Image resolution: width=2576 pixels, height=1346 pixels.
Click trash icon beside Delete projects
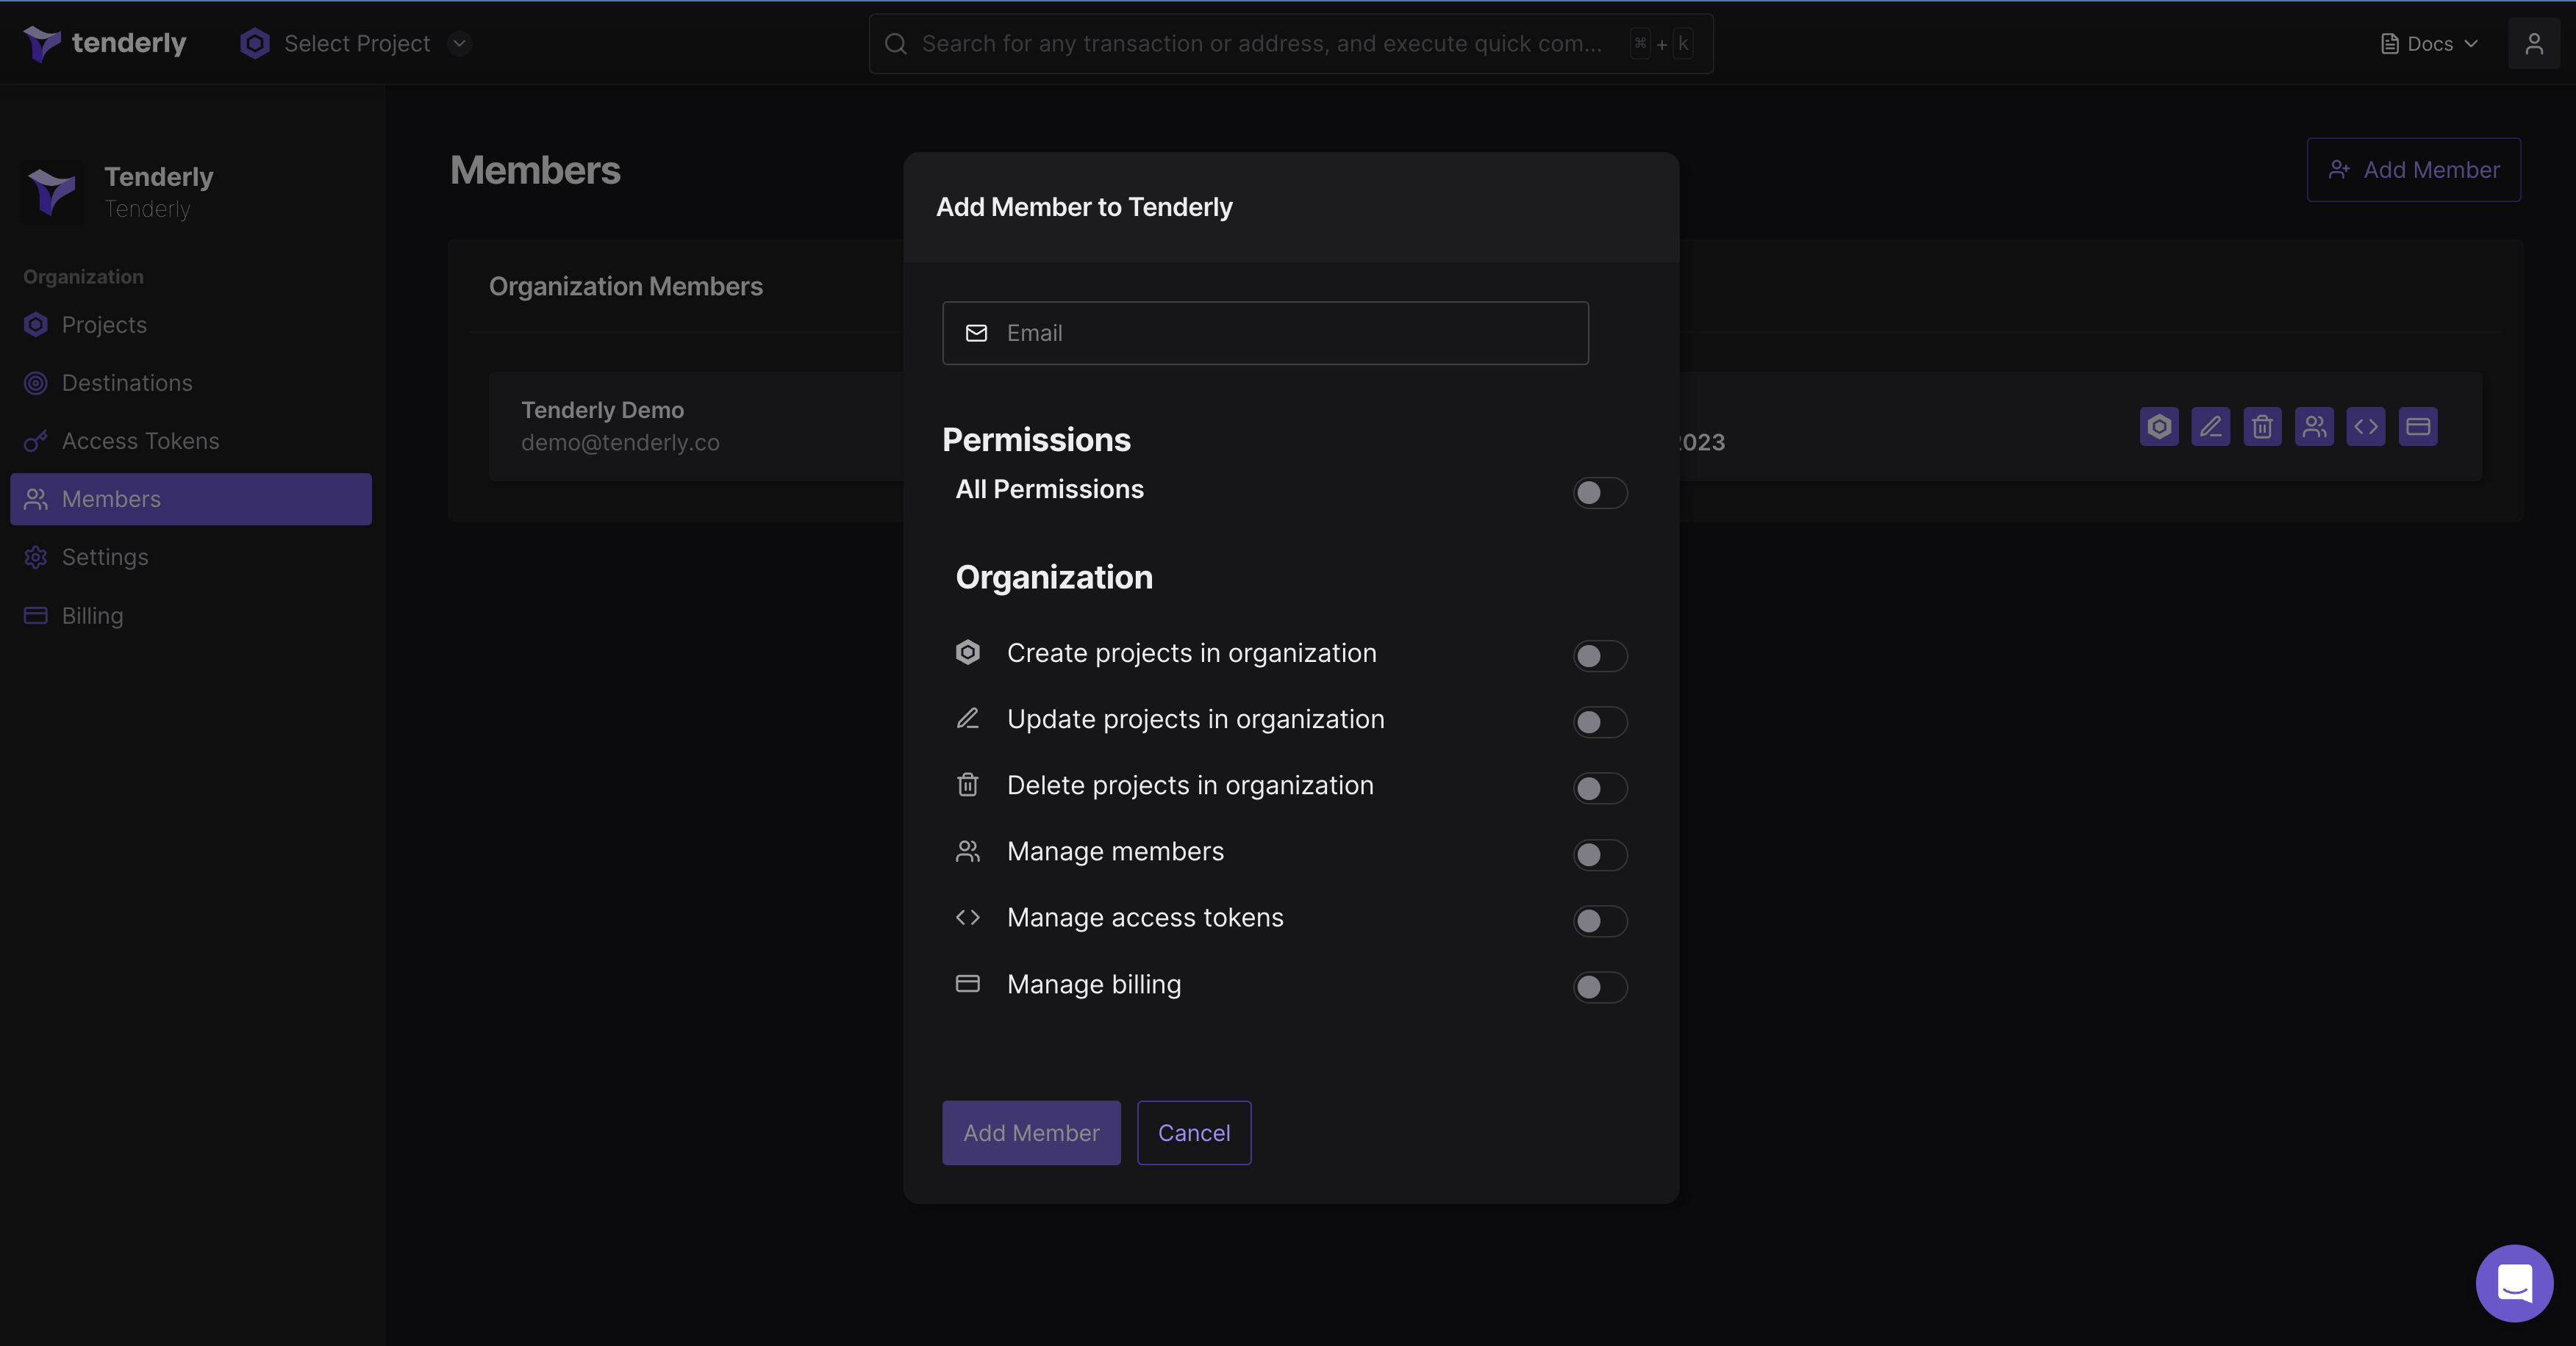point(968,785)
